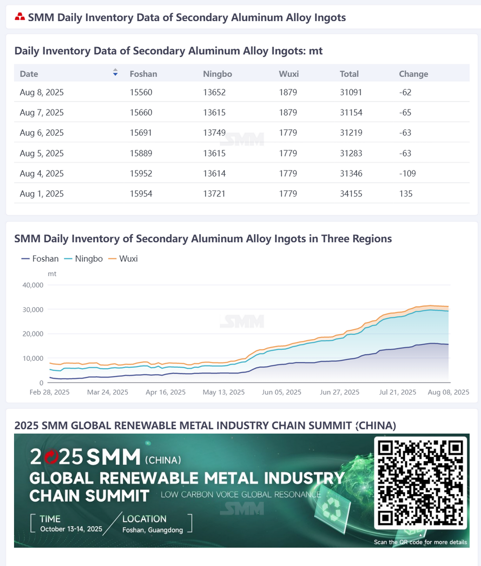The height and width of the screenshot is (566, 481).
Task: Click the Jun 27, 2025 axis label
Action: (340, 392)
